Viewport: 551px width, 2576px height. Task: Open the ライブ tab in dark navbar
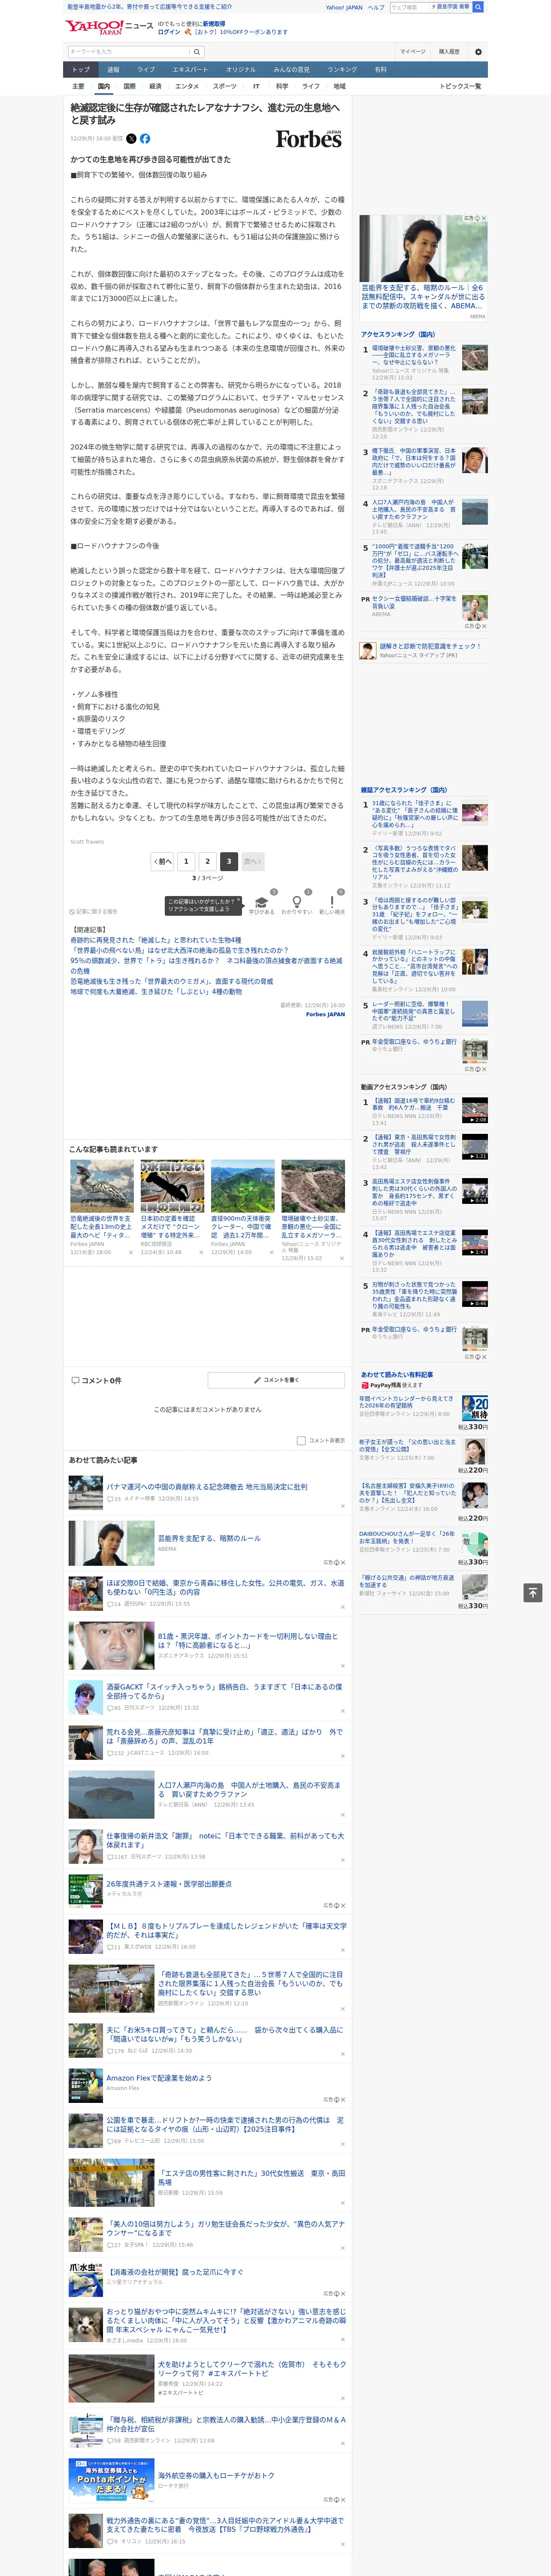(146, 70)
